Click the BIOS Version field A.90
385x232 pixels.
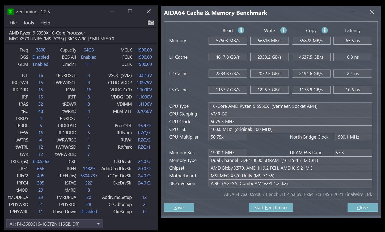pos(290,183)
